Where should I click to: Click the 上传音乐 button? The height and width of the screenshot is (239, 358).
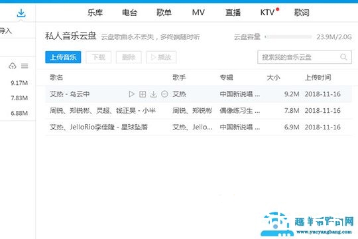coord(63,57)
